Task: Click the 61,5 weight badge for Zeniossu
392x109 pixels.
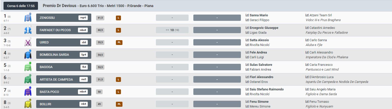Action: pos(100,18)
